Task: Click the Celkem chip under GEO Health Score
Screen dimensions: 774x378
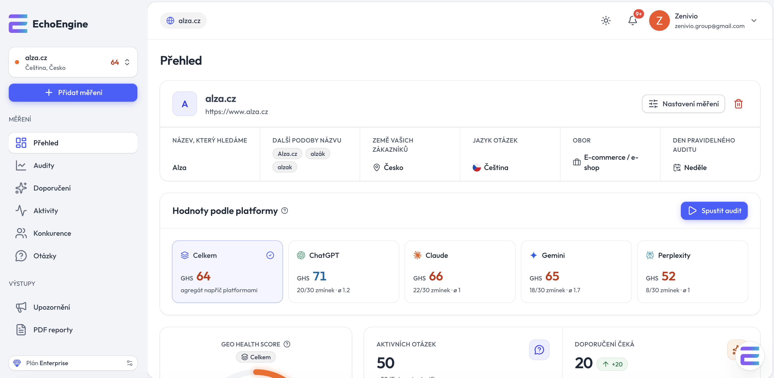Action: click(256, 357)
